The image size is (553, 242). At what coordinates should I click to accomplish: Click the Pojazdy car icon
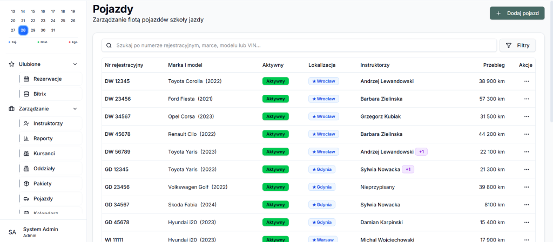click(26, 199)
